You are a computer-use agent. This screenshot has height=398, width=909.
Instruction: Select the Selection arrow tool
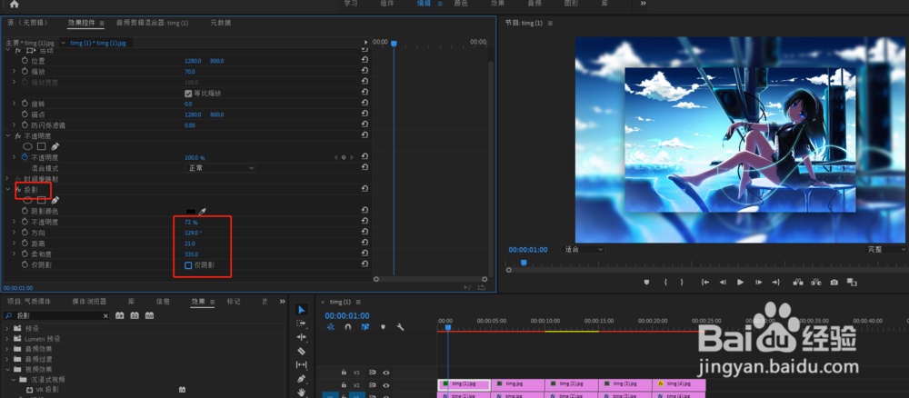(x=302, y=310)
